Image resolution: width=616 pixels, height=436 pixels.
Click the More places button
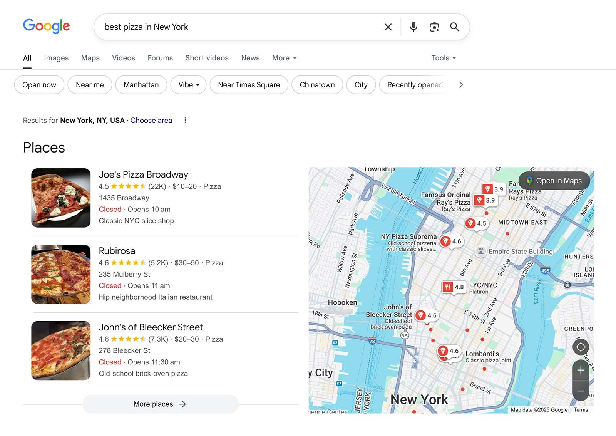coord(161,404)
